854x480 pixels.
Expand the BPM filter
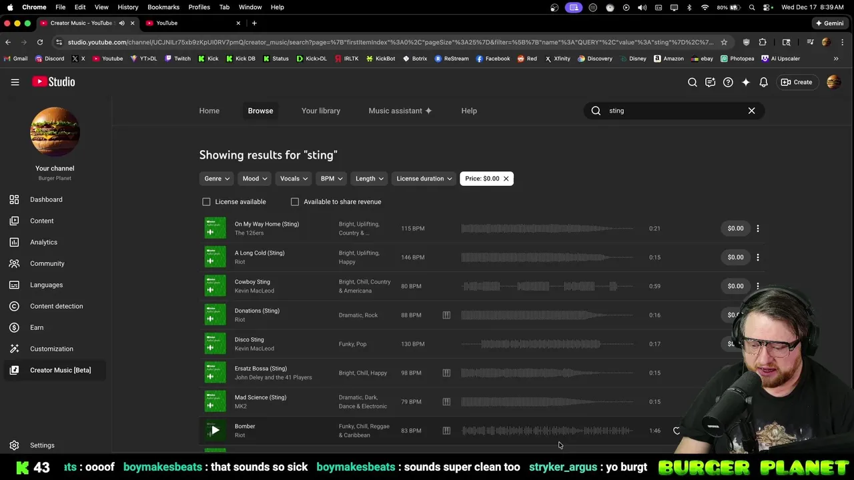(x=332, y=179)
